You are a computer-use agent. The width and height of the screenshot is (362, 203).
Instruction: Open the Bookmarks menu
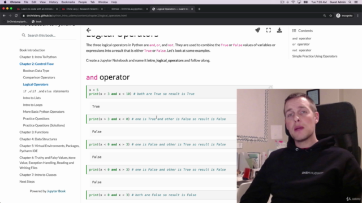[68, 2]
